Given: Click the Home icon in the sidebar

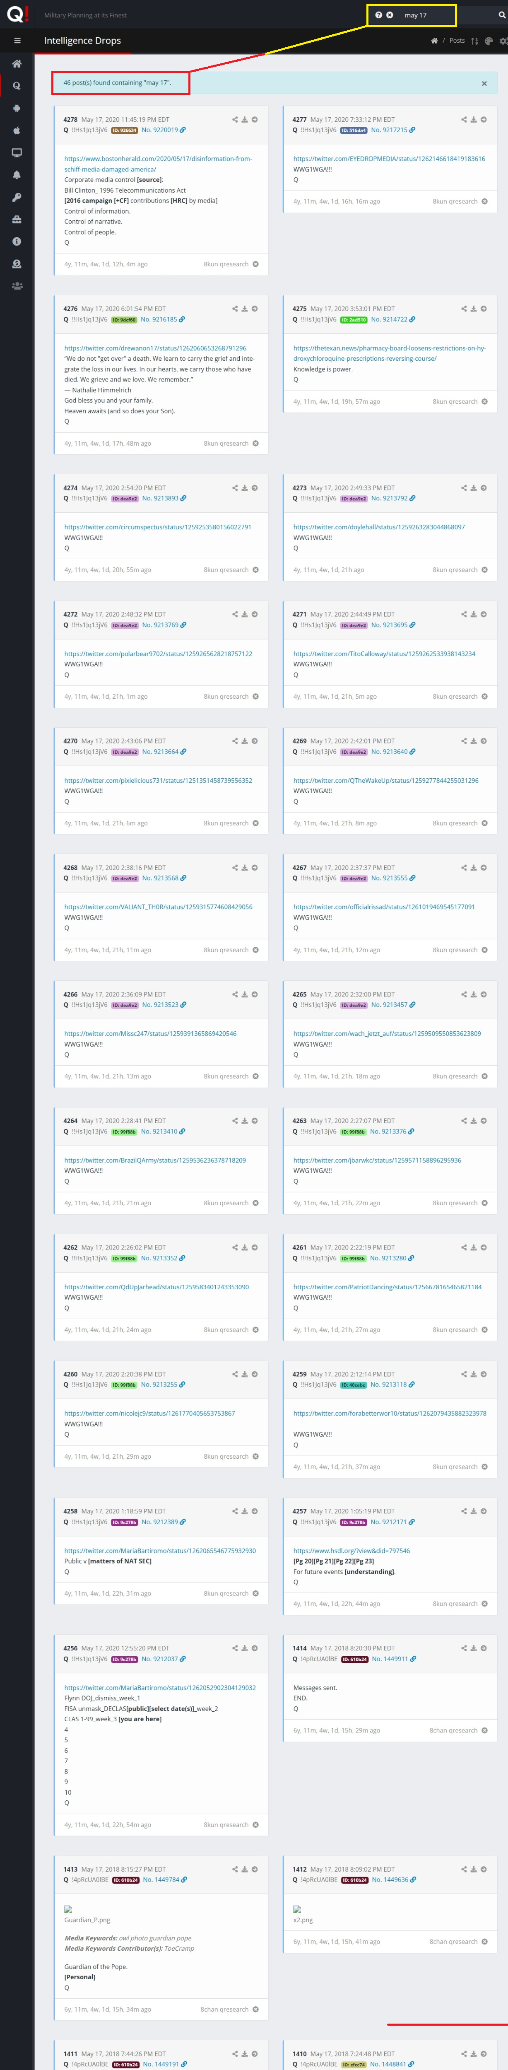Looking at the screenshot, I should click(17, 63).
